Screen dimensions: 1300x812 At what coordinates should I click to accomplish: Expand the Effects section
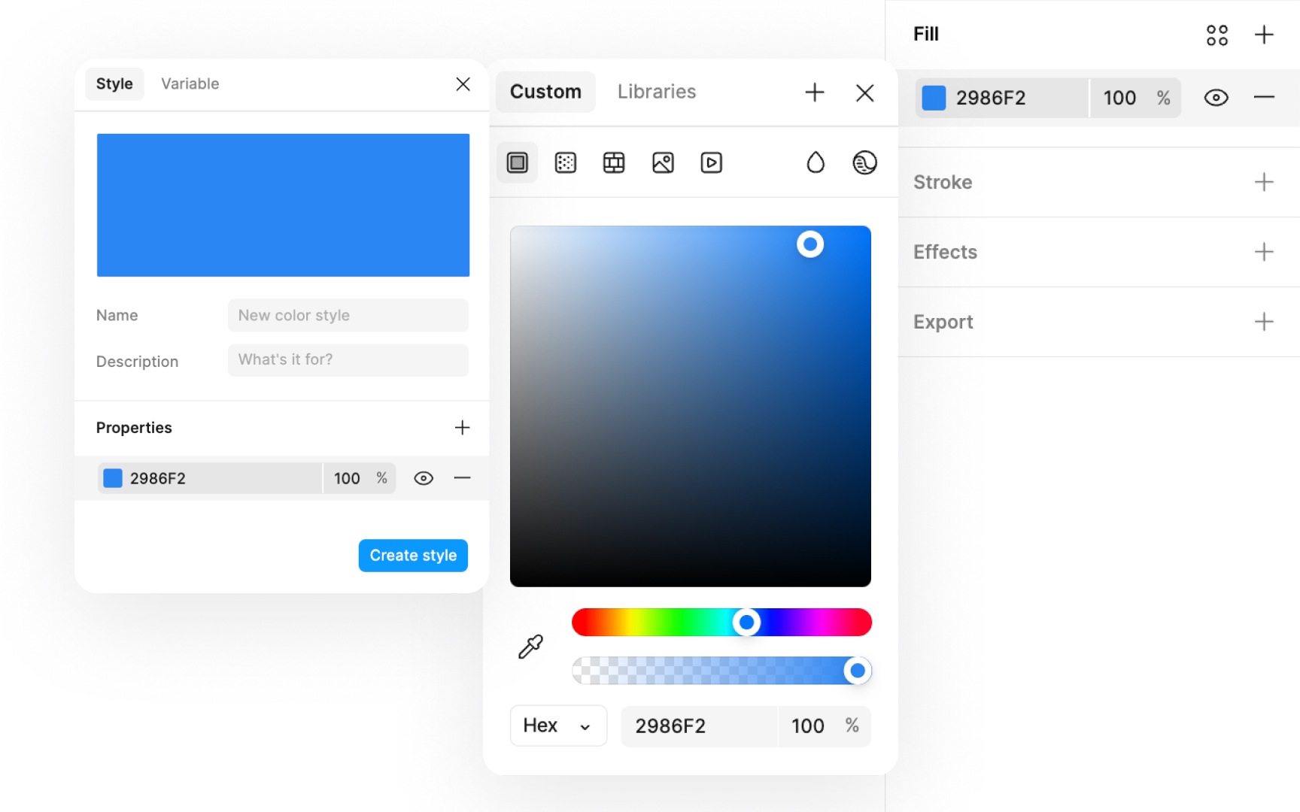click(1264, 252)
